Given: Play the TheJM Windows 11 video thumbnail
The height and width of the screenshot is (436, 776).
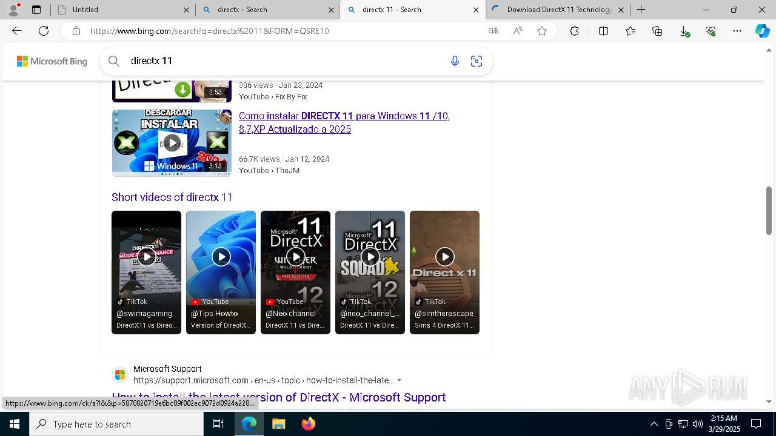Looking at the screenshot, I should [172, 143].
